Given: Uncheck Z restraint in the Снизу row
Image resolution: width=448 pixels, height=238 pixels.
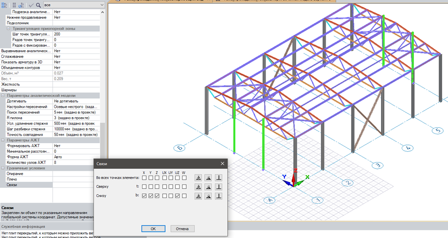Looking at the screenshot, I should coord(157,196).
